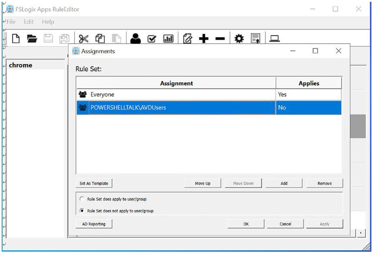Click the Edit rule pencil icon

187,38
